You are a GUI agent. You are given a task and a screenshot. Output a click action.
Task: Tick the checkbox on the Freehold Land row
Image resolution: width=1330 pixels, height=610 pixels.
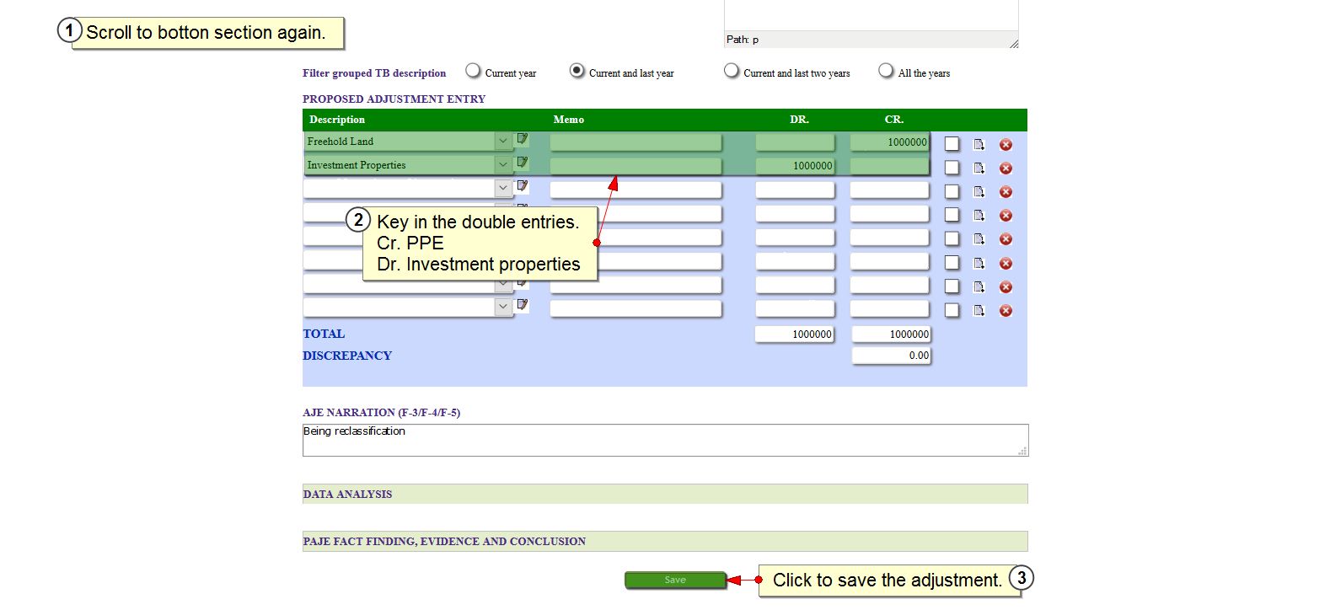(x=952, y=144)
